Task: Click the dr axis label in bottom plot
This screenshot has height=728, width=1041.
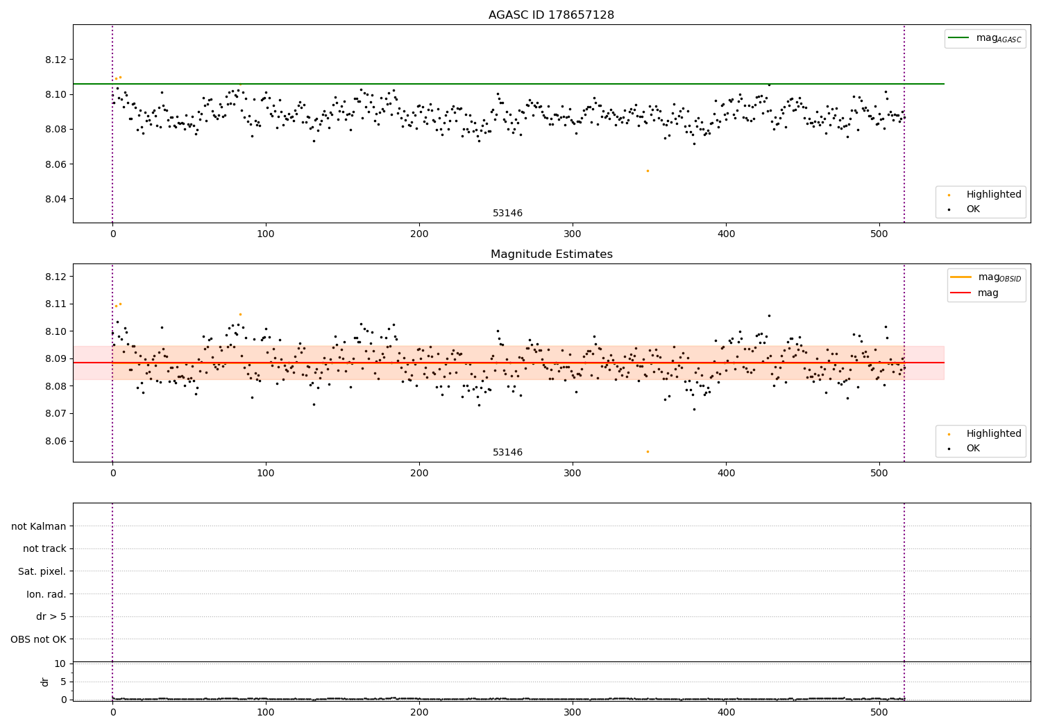Action: coord(45,682)
